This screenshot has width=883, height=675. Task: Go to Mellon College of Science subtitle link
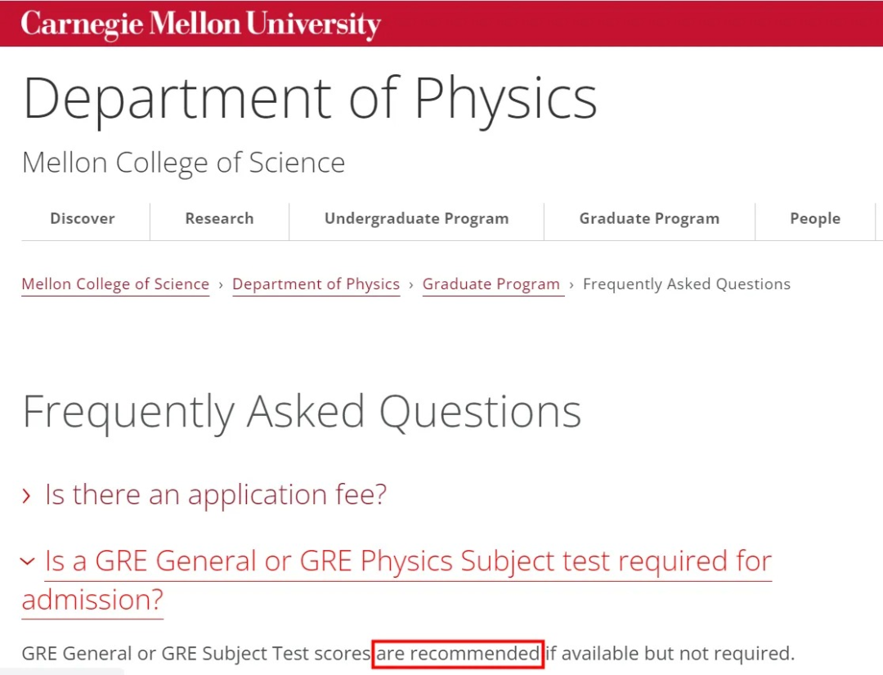coord(183,163)
